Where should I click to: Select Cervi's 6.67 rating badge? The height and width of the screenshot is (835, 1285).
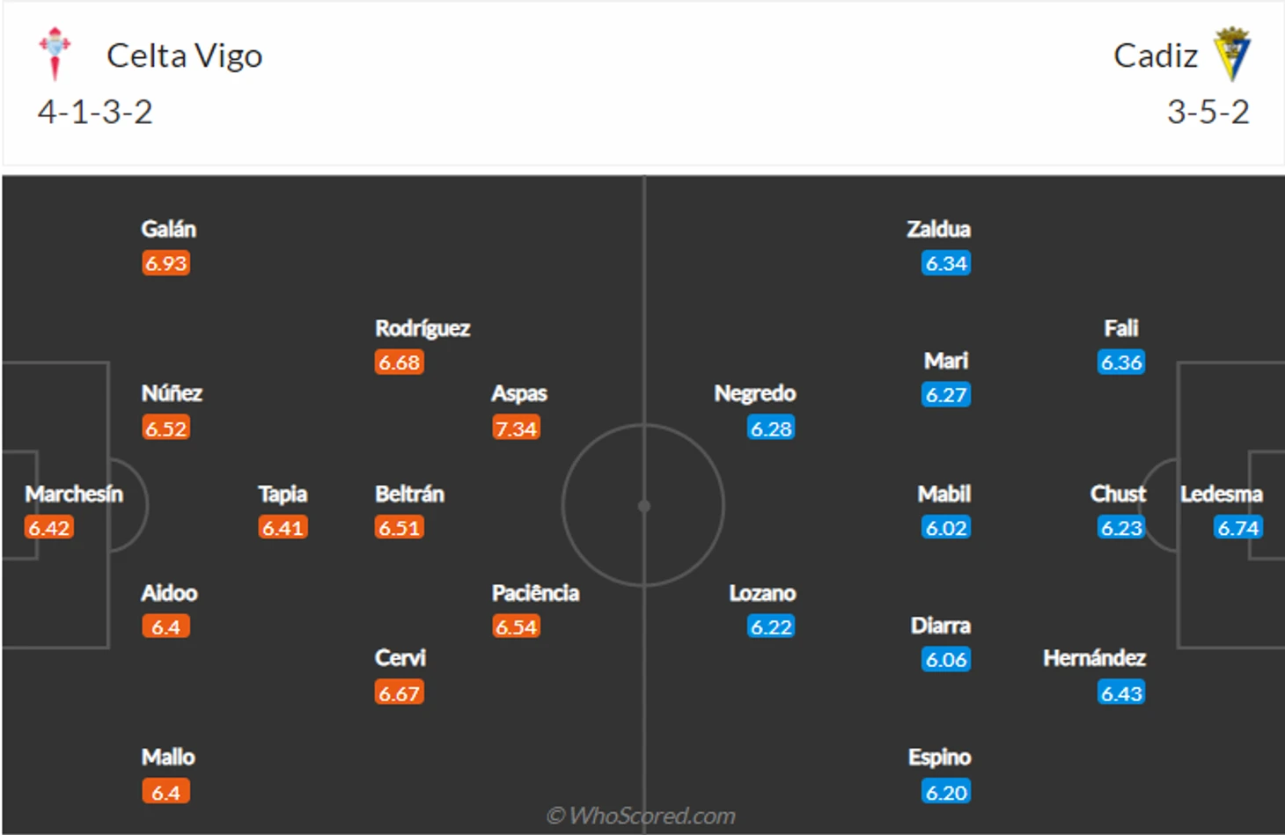coord(400,693)
